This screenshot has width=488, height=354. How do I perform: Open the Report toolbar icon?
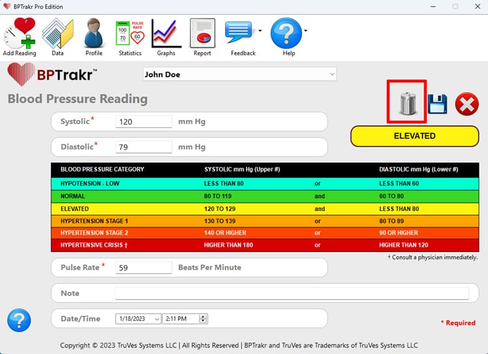pos(202,34)
